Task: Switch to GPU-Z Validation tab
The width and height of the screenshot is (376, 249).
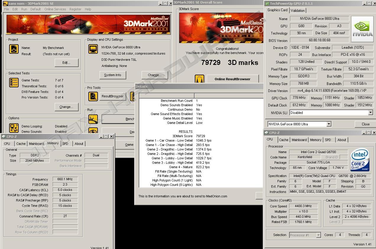Action: tap(298, 10)
